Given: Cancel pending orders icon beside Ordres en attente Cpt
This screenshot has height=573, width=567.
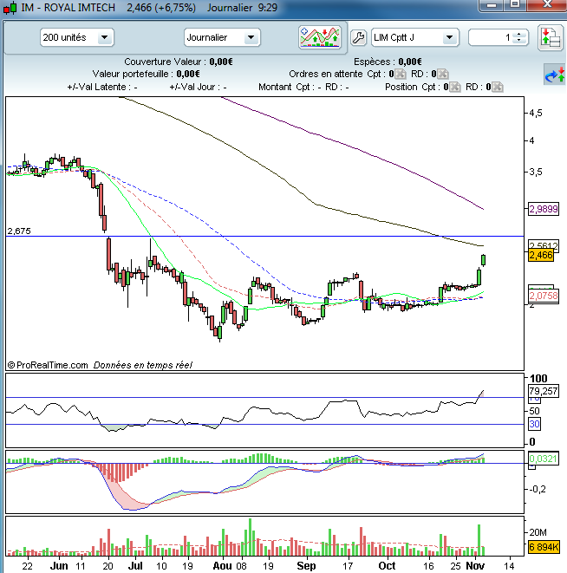Looking at the screenshot, I should [401, 74].
